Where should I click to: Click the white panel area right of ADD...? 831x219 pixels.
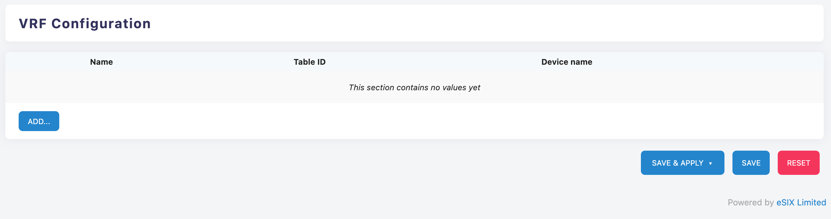[x=400, y=121]
